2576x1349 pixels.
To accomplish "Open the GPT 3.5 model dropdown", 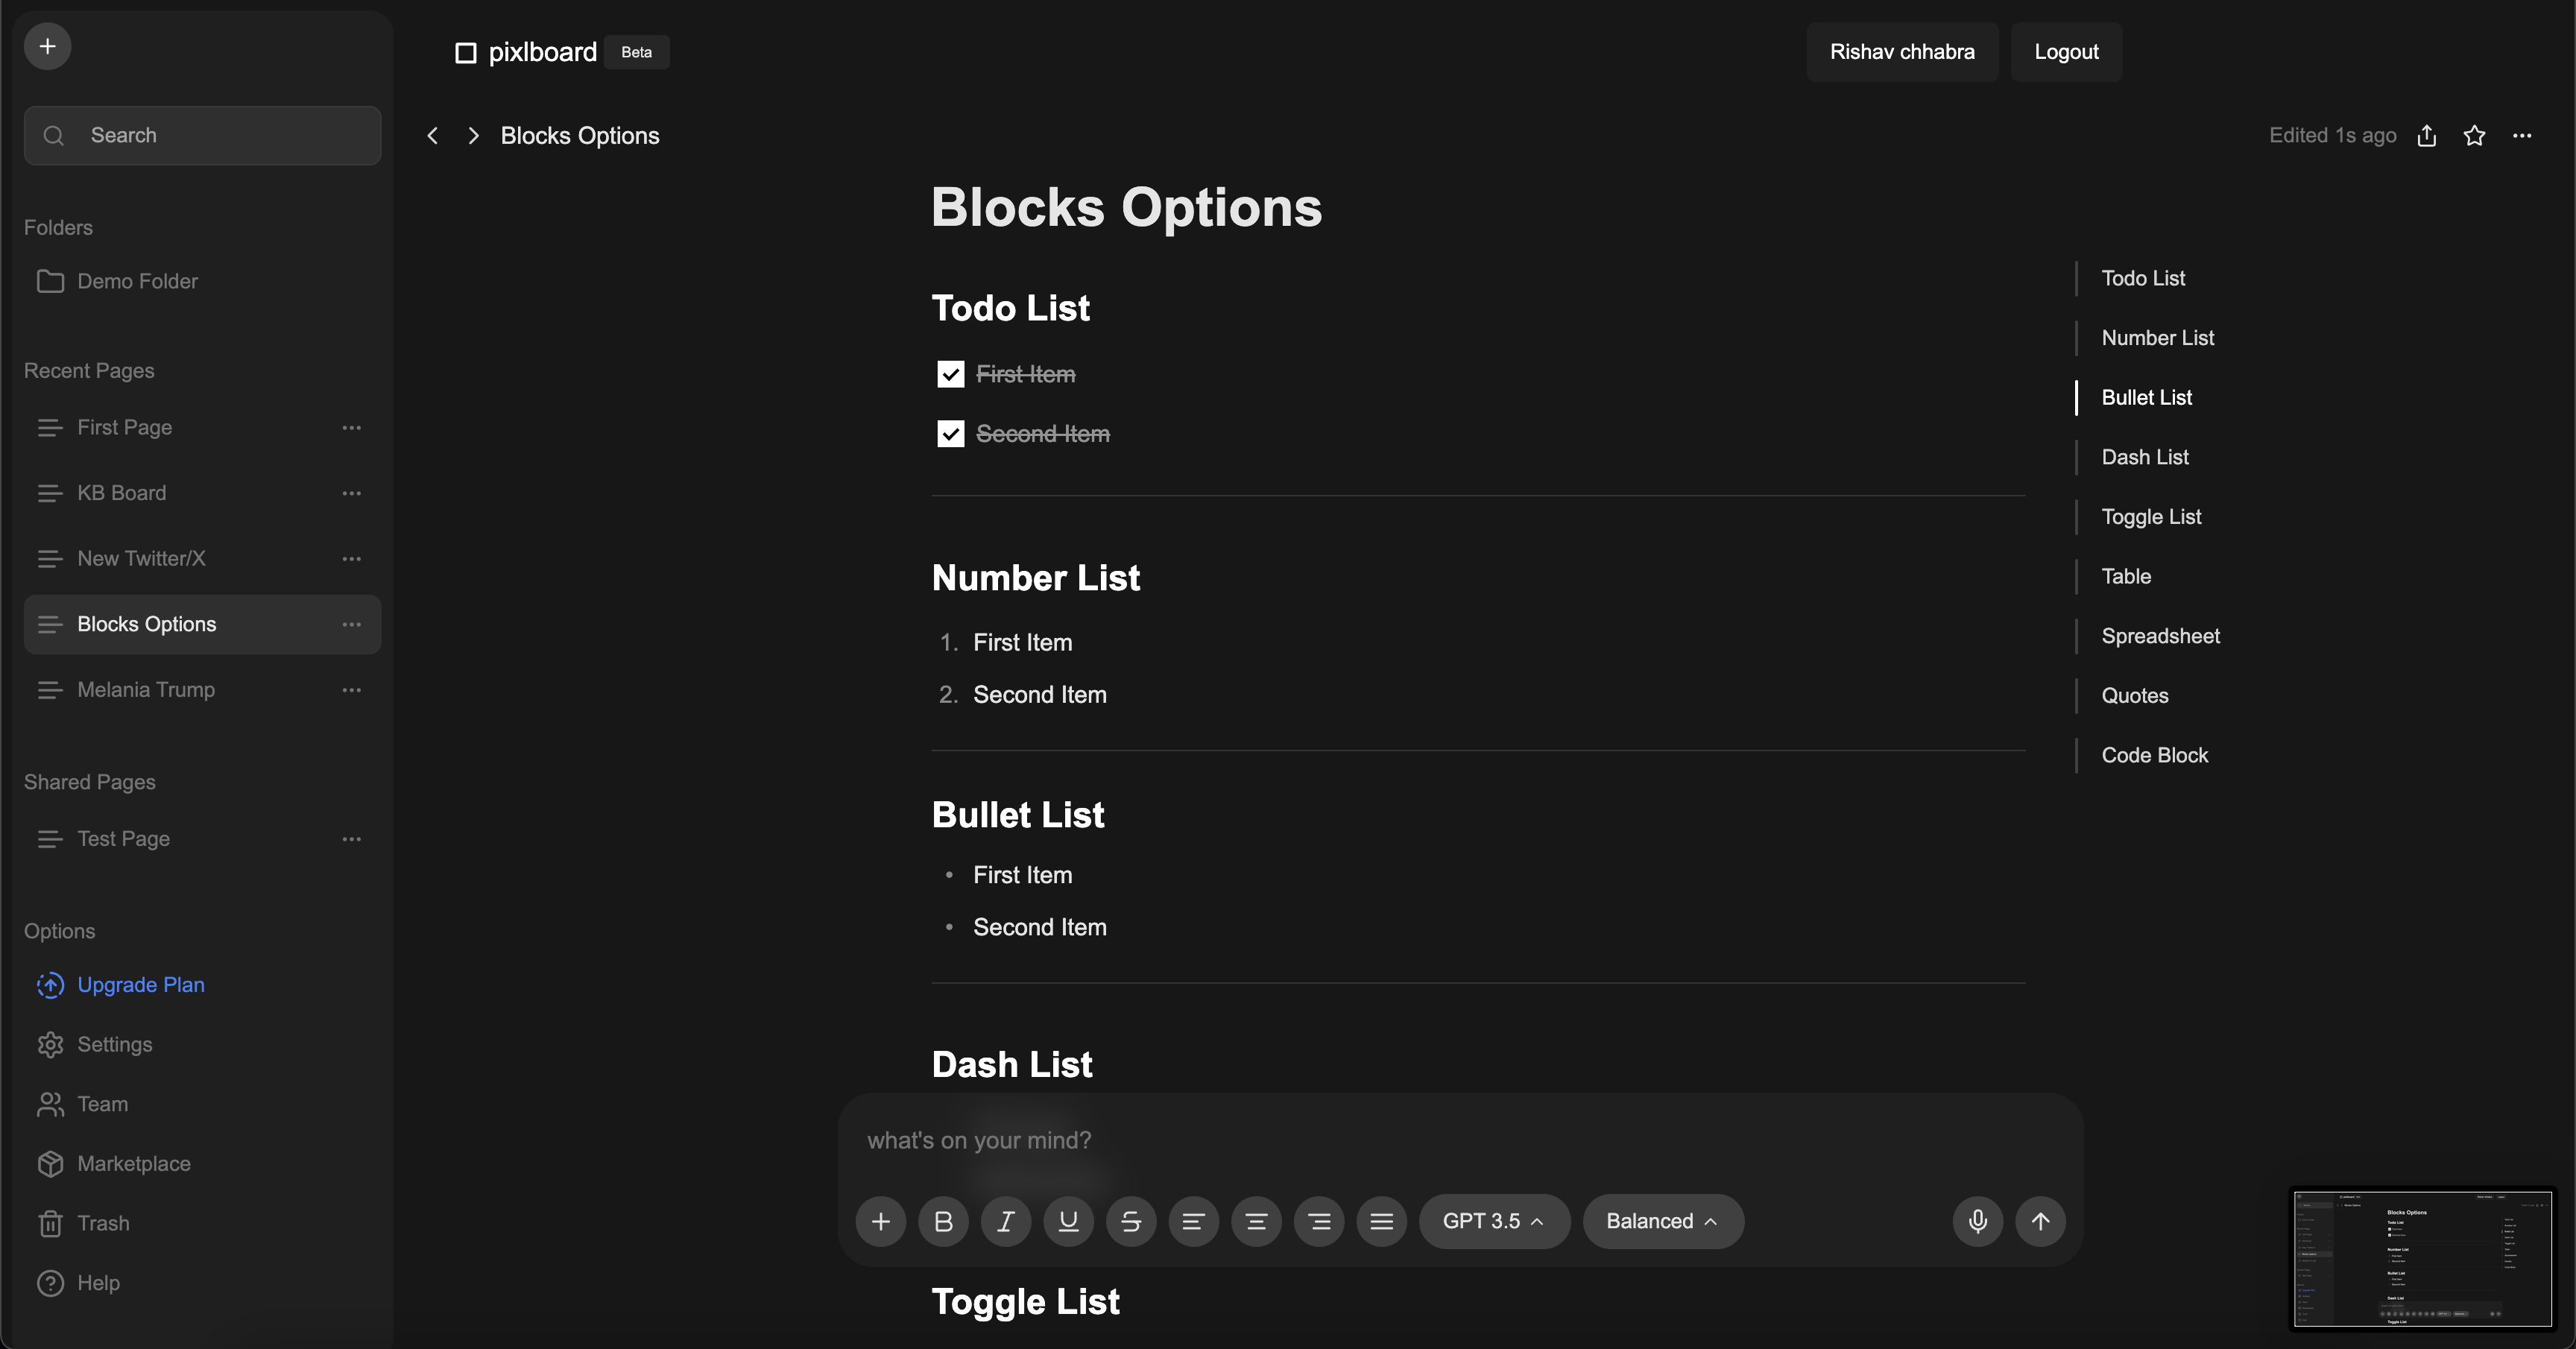I will point(1493,1221).
